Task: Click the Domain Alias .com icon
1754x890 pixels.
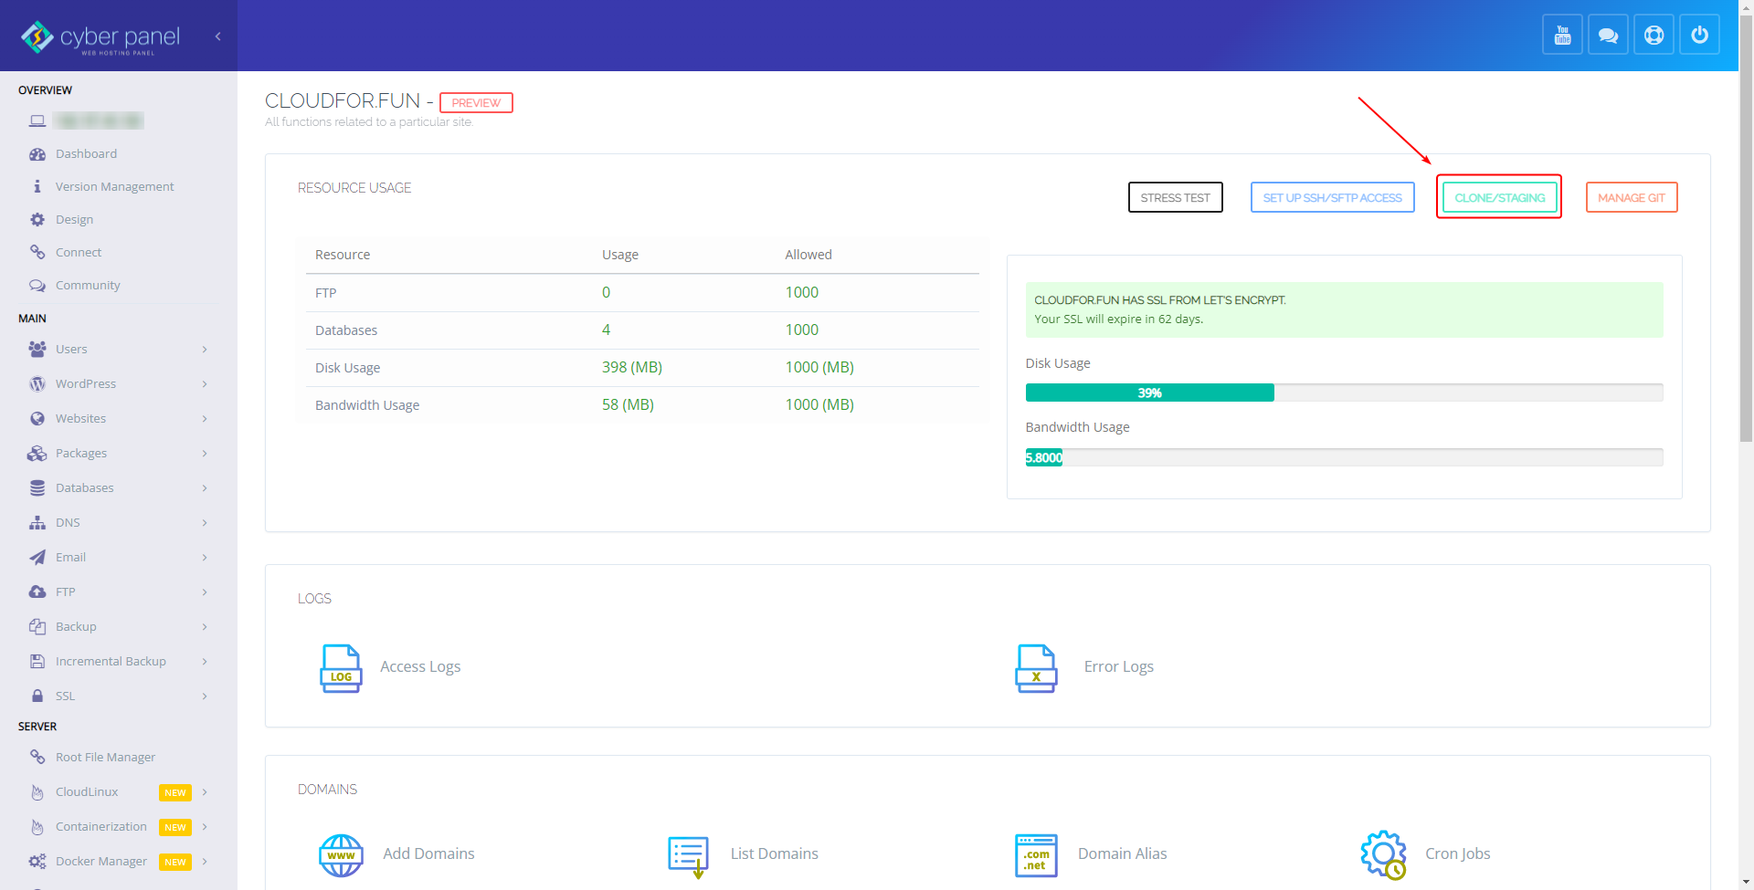Action: (1036, 855)
